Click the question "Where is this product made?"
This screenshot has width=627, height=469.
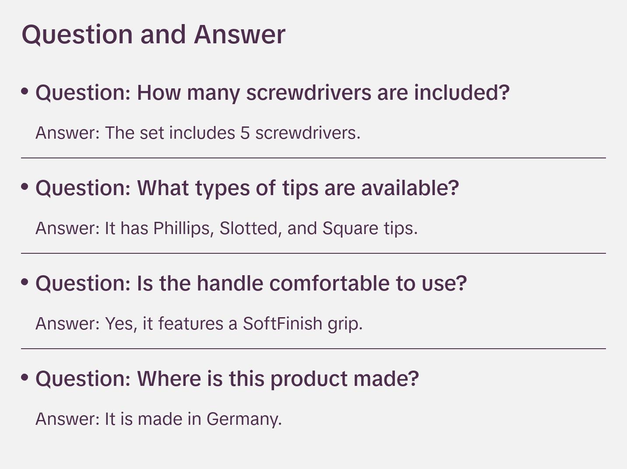click(x=227, y=379)
